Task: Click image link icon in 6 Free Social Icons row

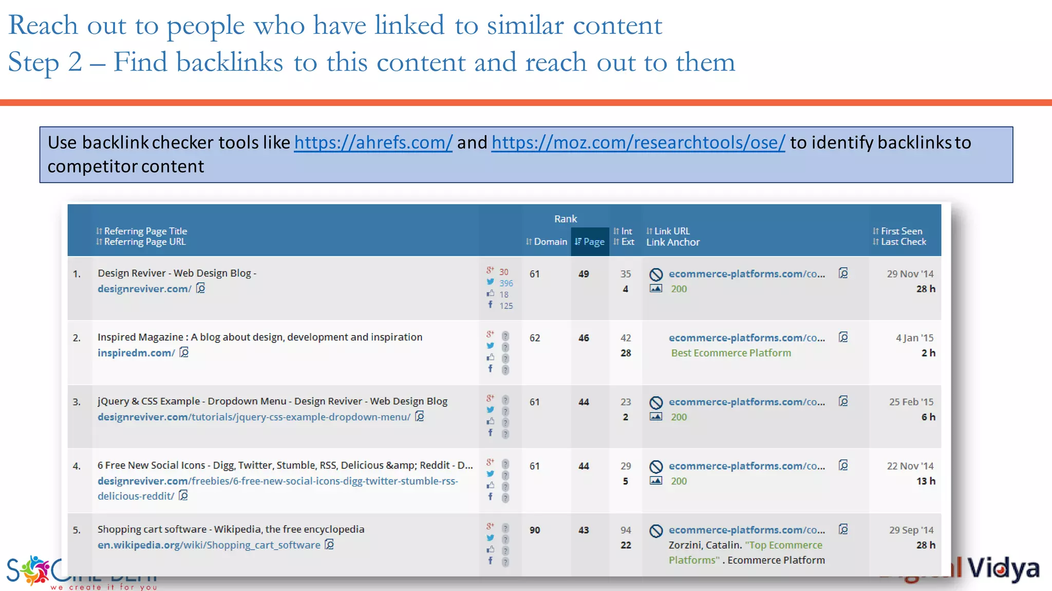Action: [x=656, y=481]
